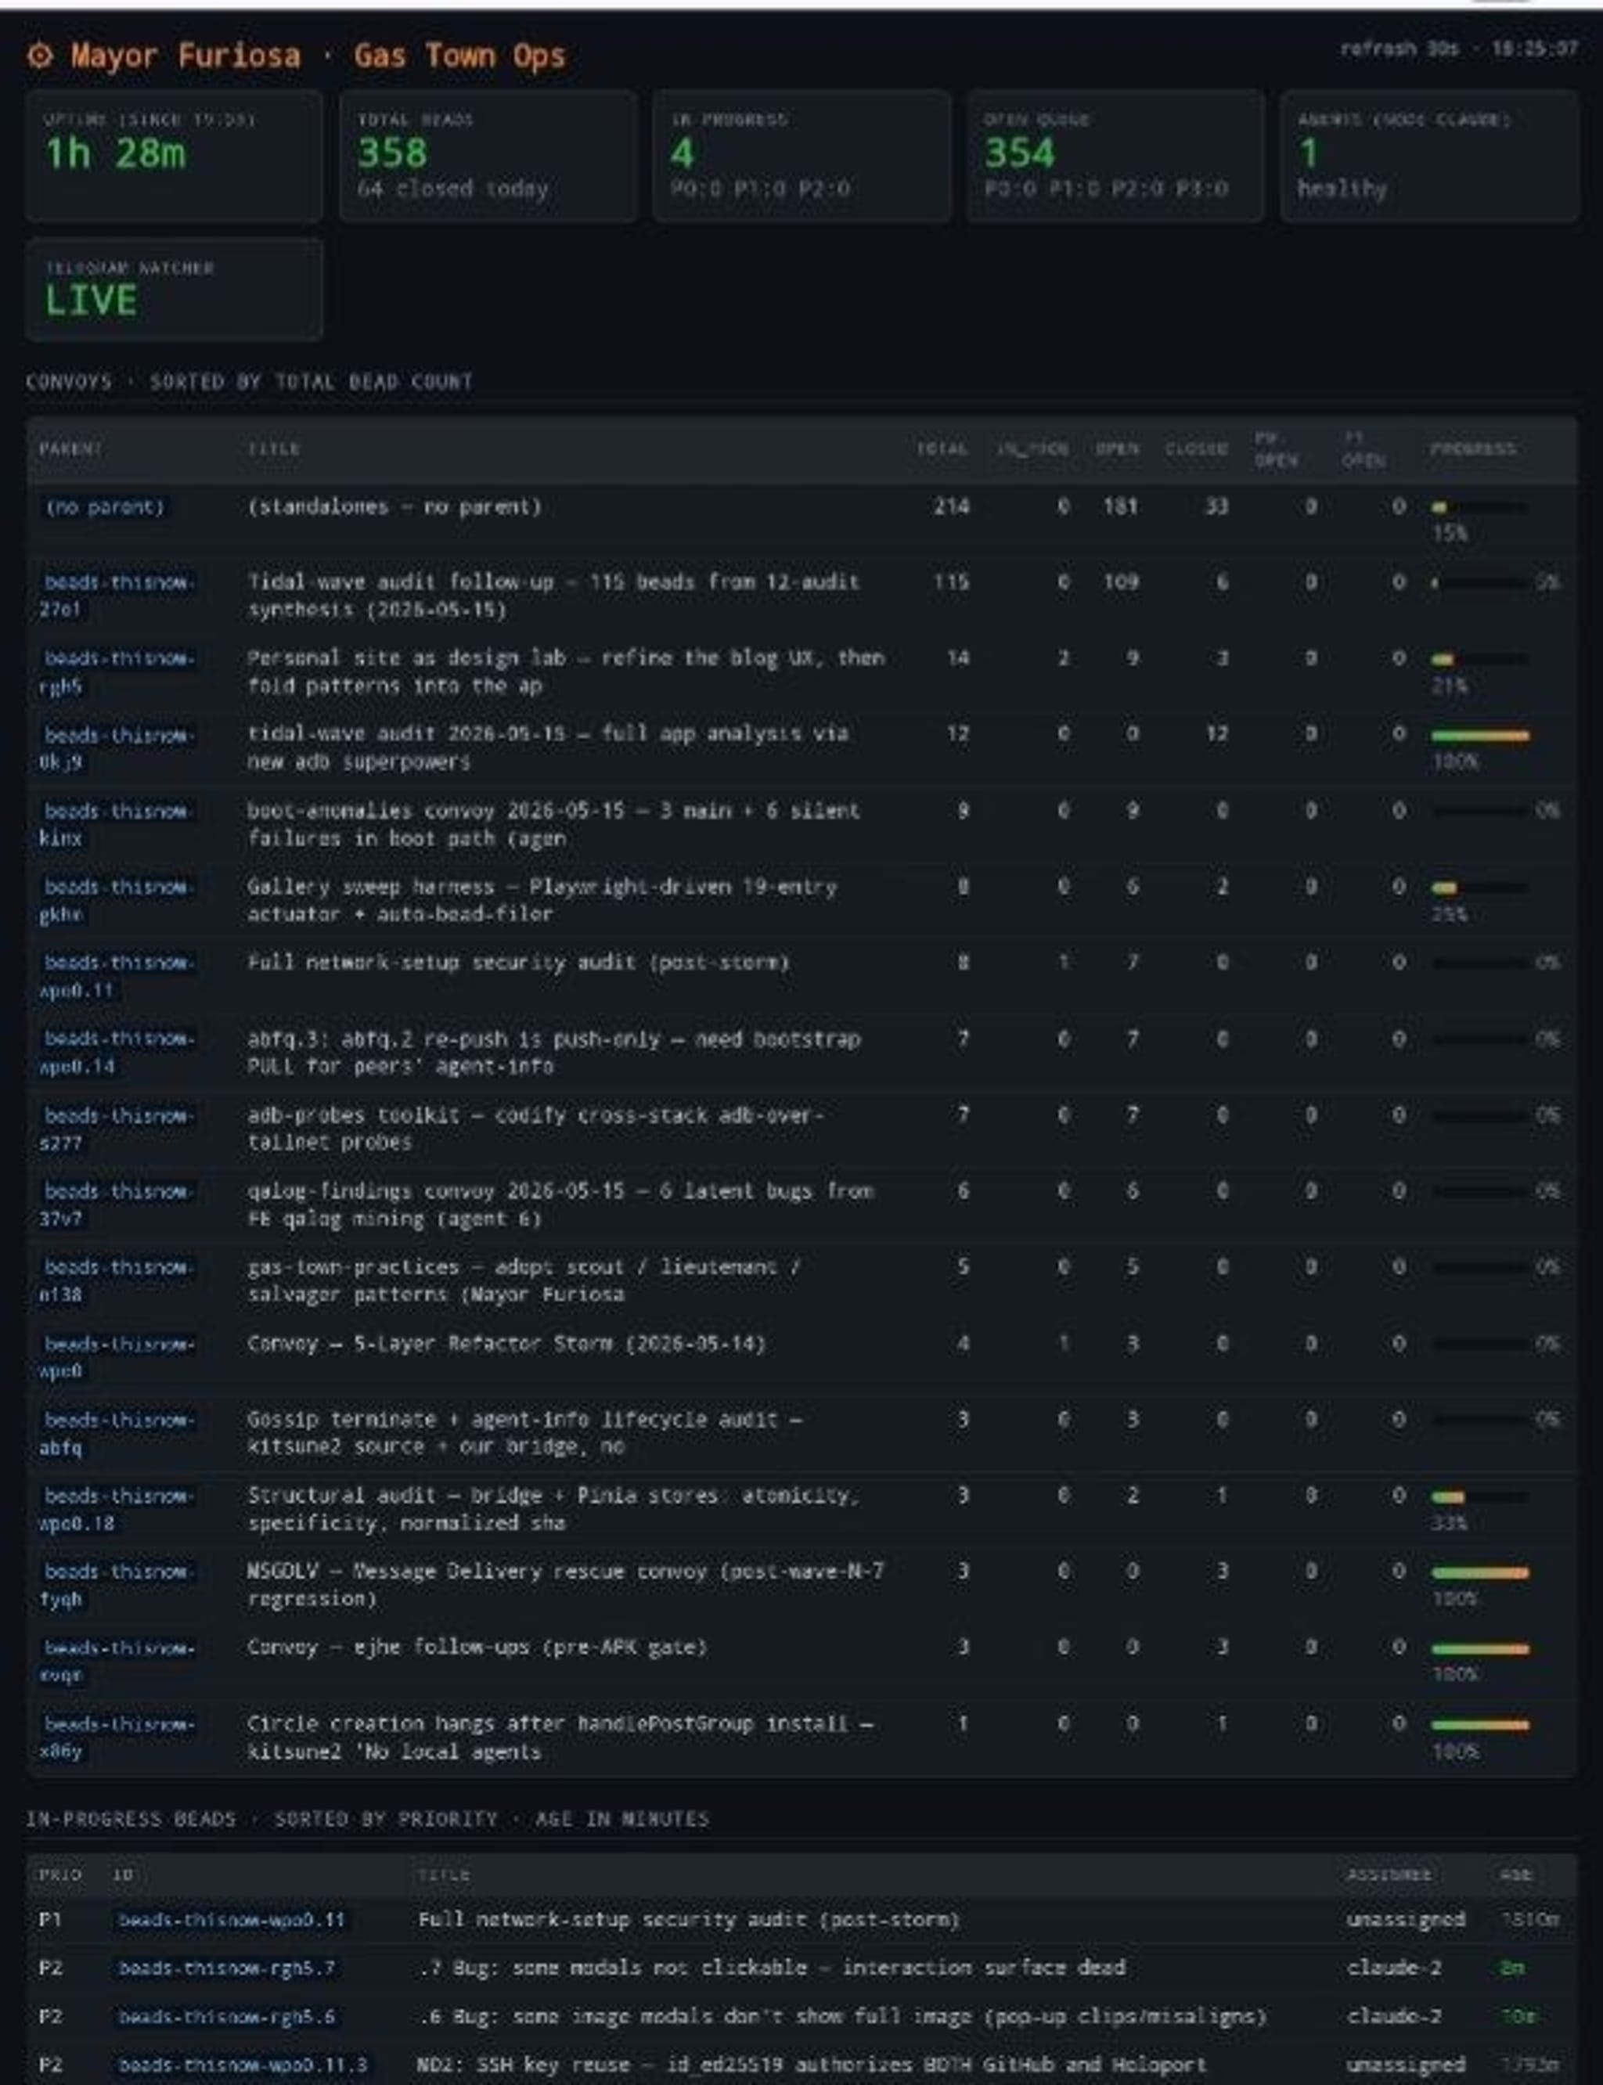Viewport: 1603px width, 2085px height.
Task: Click open count 109 in Tidal-wave follow-up row
Action: 1121,582
